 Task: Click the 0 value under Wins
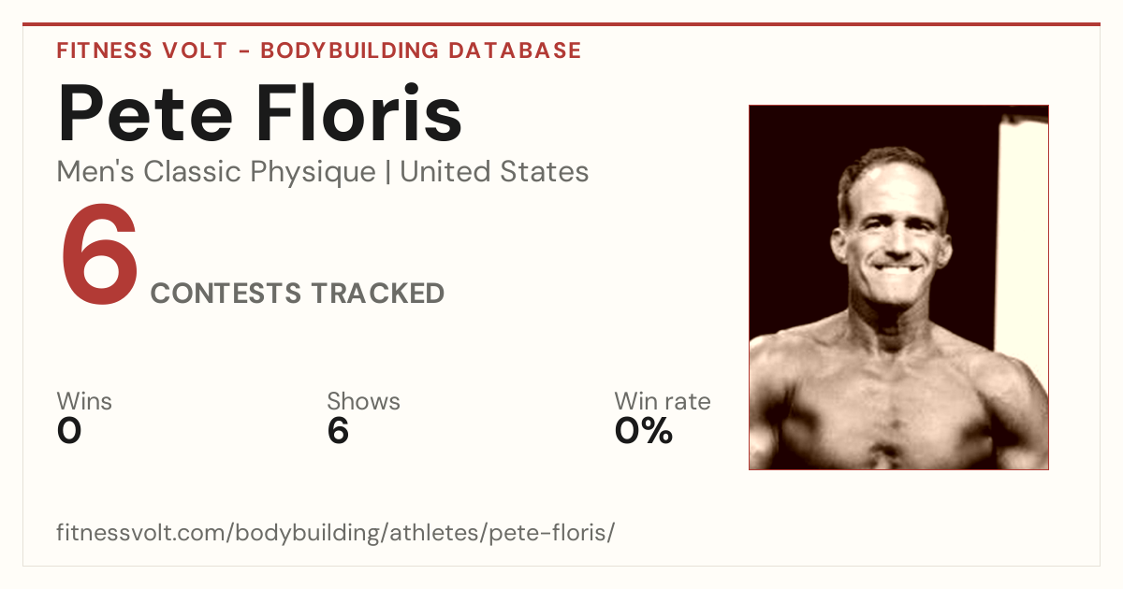pos(69,431)
